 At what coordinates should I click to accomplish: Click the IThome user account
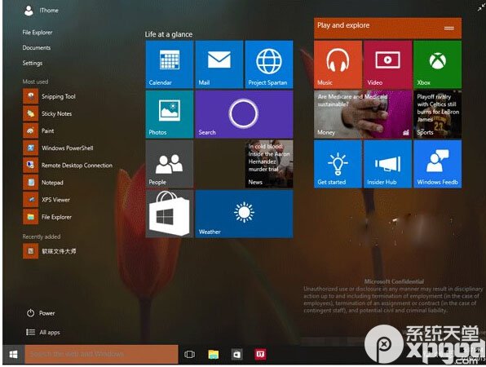pos(41,11)
